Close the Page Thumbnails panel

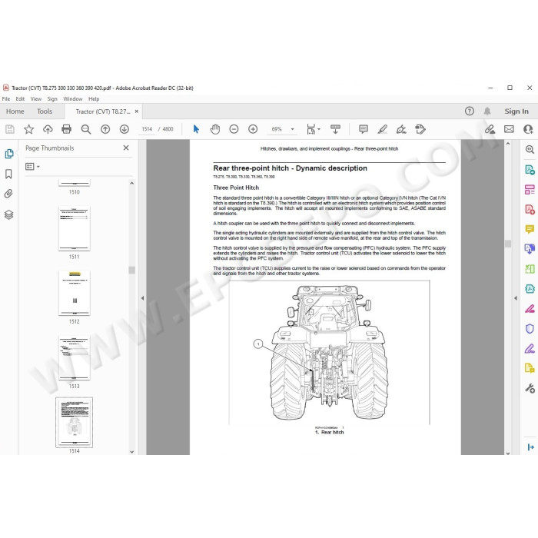(126, 148)
